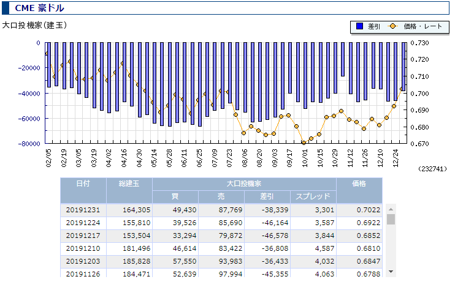The height and width of the screenshot is (282, 474).
Task: Click spread value 4,587
Action: tap(324, 248)
